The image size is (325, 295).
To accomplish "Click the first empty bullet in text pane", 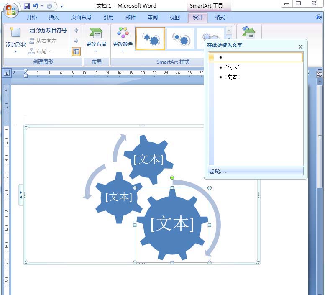I will click(256, 57).
